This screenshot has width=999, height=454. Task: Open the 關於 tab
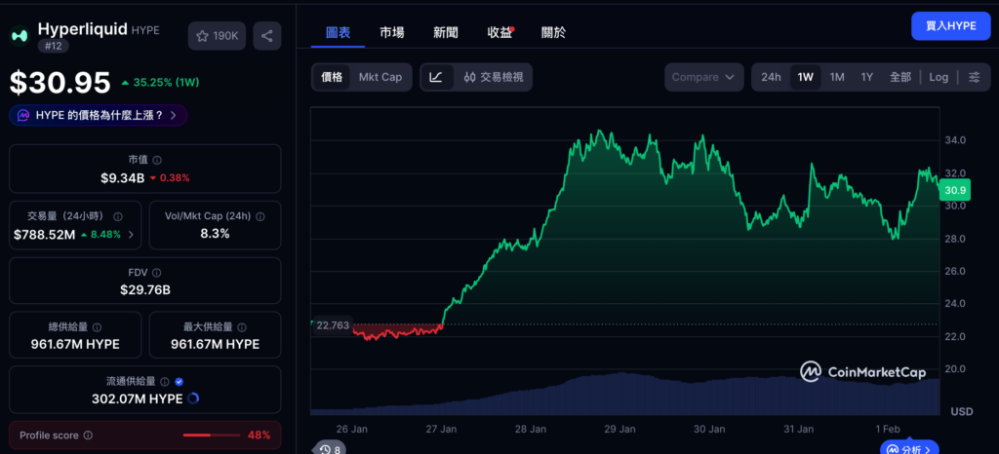click(553, 33)
